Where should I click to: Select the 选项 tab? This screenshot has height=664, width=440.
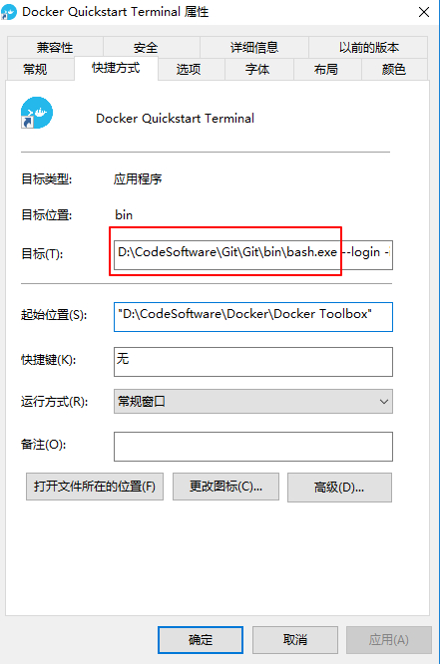click(x=189, y=69)
